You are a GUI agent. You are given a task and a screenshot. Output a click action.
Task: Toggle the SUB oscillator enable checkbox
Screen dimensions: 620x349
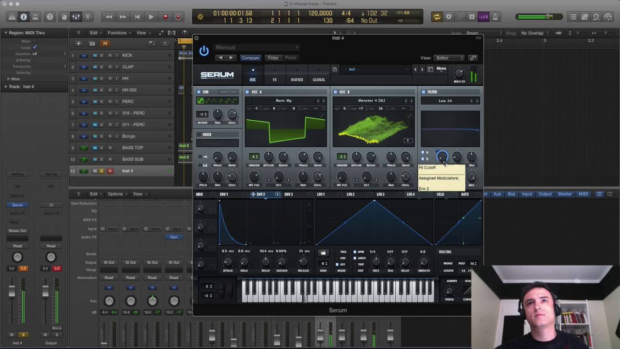point(199,92)
